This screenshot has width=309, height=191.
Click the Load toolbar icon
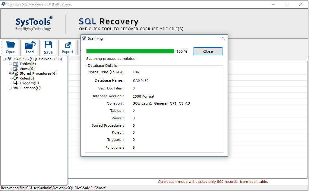[x=30, y=45]
